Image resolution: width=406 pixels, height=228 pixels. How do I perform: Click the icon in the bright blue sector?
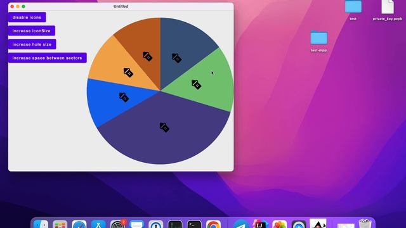124,97
